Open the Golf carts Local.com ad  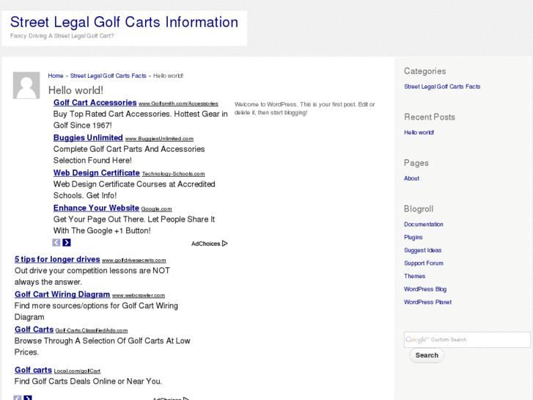pyautogui.click(x=33, y=370)
